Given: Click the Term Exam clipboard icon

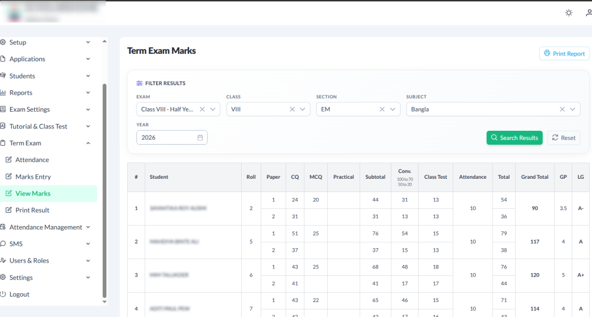Looking at the screenshot, I should click(x=3, y=143).
